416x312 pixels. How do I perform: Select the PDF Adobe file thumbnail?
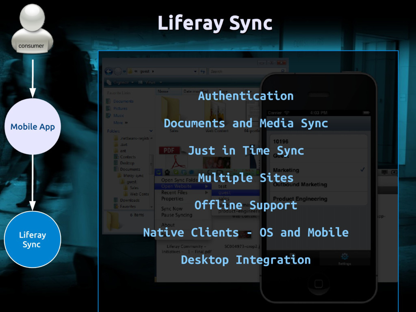click(x=172, y=158)
